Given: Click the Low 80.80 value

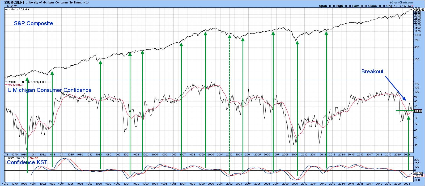Looking at the screenshot, I should pyautogui.click(x=359, y=6).
